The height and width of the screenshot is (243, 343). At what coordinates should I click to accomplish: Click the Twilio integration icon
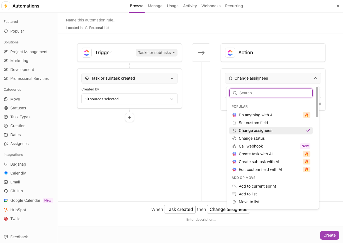(x=6, y=219)
